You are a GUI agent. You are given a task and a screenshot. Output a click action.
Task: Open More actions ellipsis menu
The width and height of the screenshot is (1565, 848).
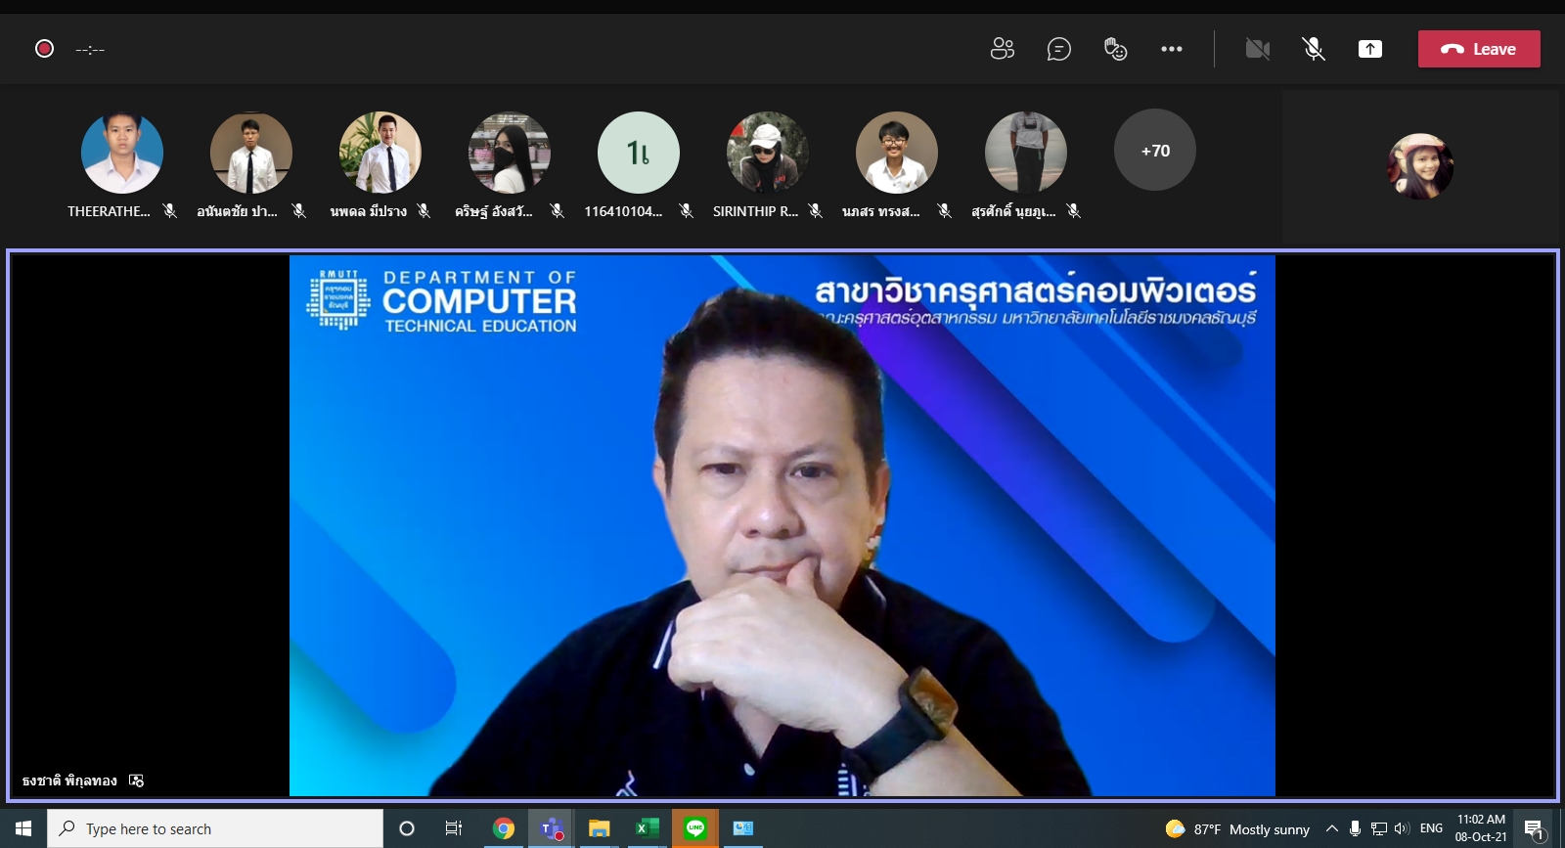click(x=1172, y=49)
